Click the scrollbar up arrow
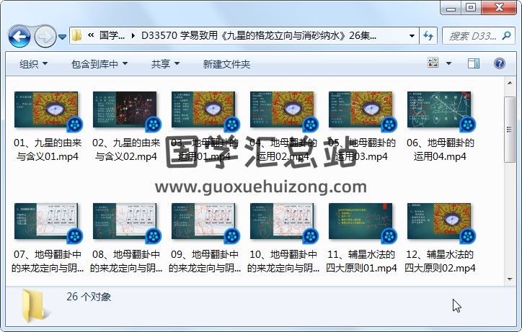The width and height of the screenshot is (522, 332). (x=510, y=83)
